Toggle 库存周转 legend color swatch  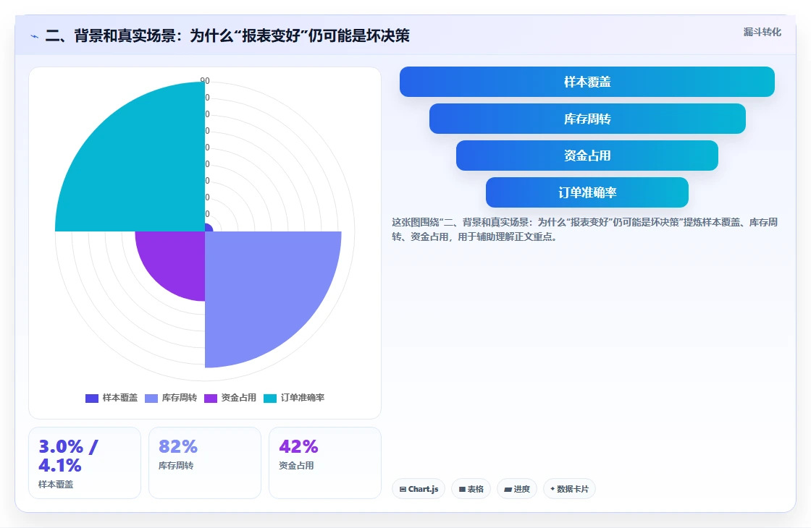pyautogui.click(x=151, y=399)
